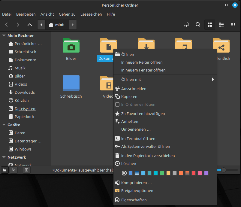The image size is (241, 207).
Task: Go up to the parent folder
Action: (29, 25)
